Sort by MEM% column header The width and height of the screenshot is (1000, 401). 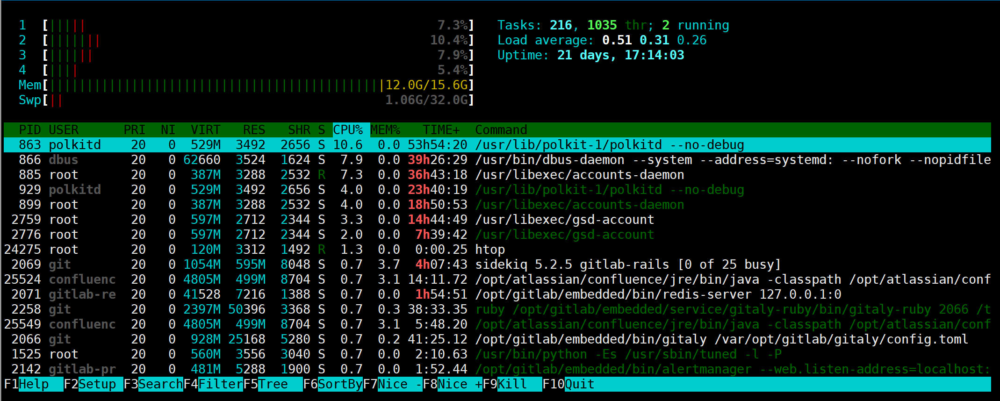[x=386, y=130]
